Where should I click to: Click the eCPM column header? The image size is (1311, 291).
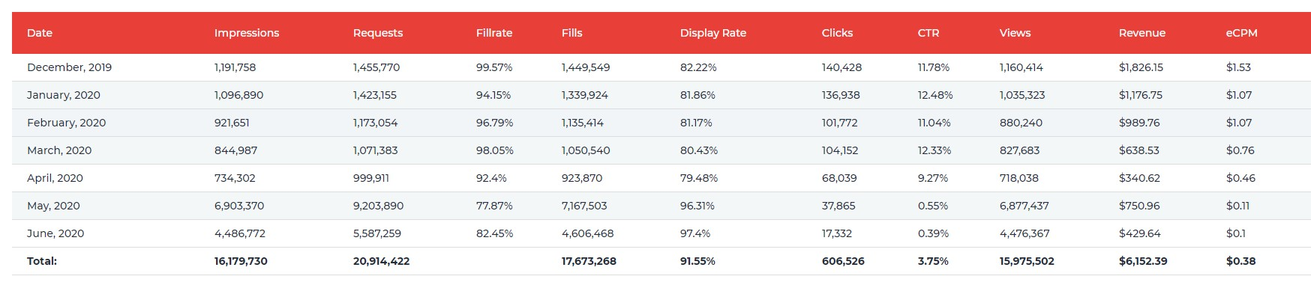coord(1242,33)
